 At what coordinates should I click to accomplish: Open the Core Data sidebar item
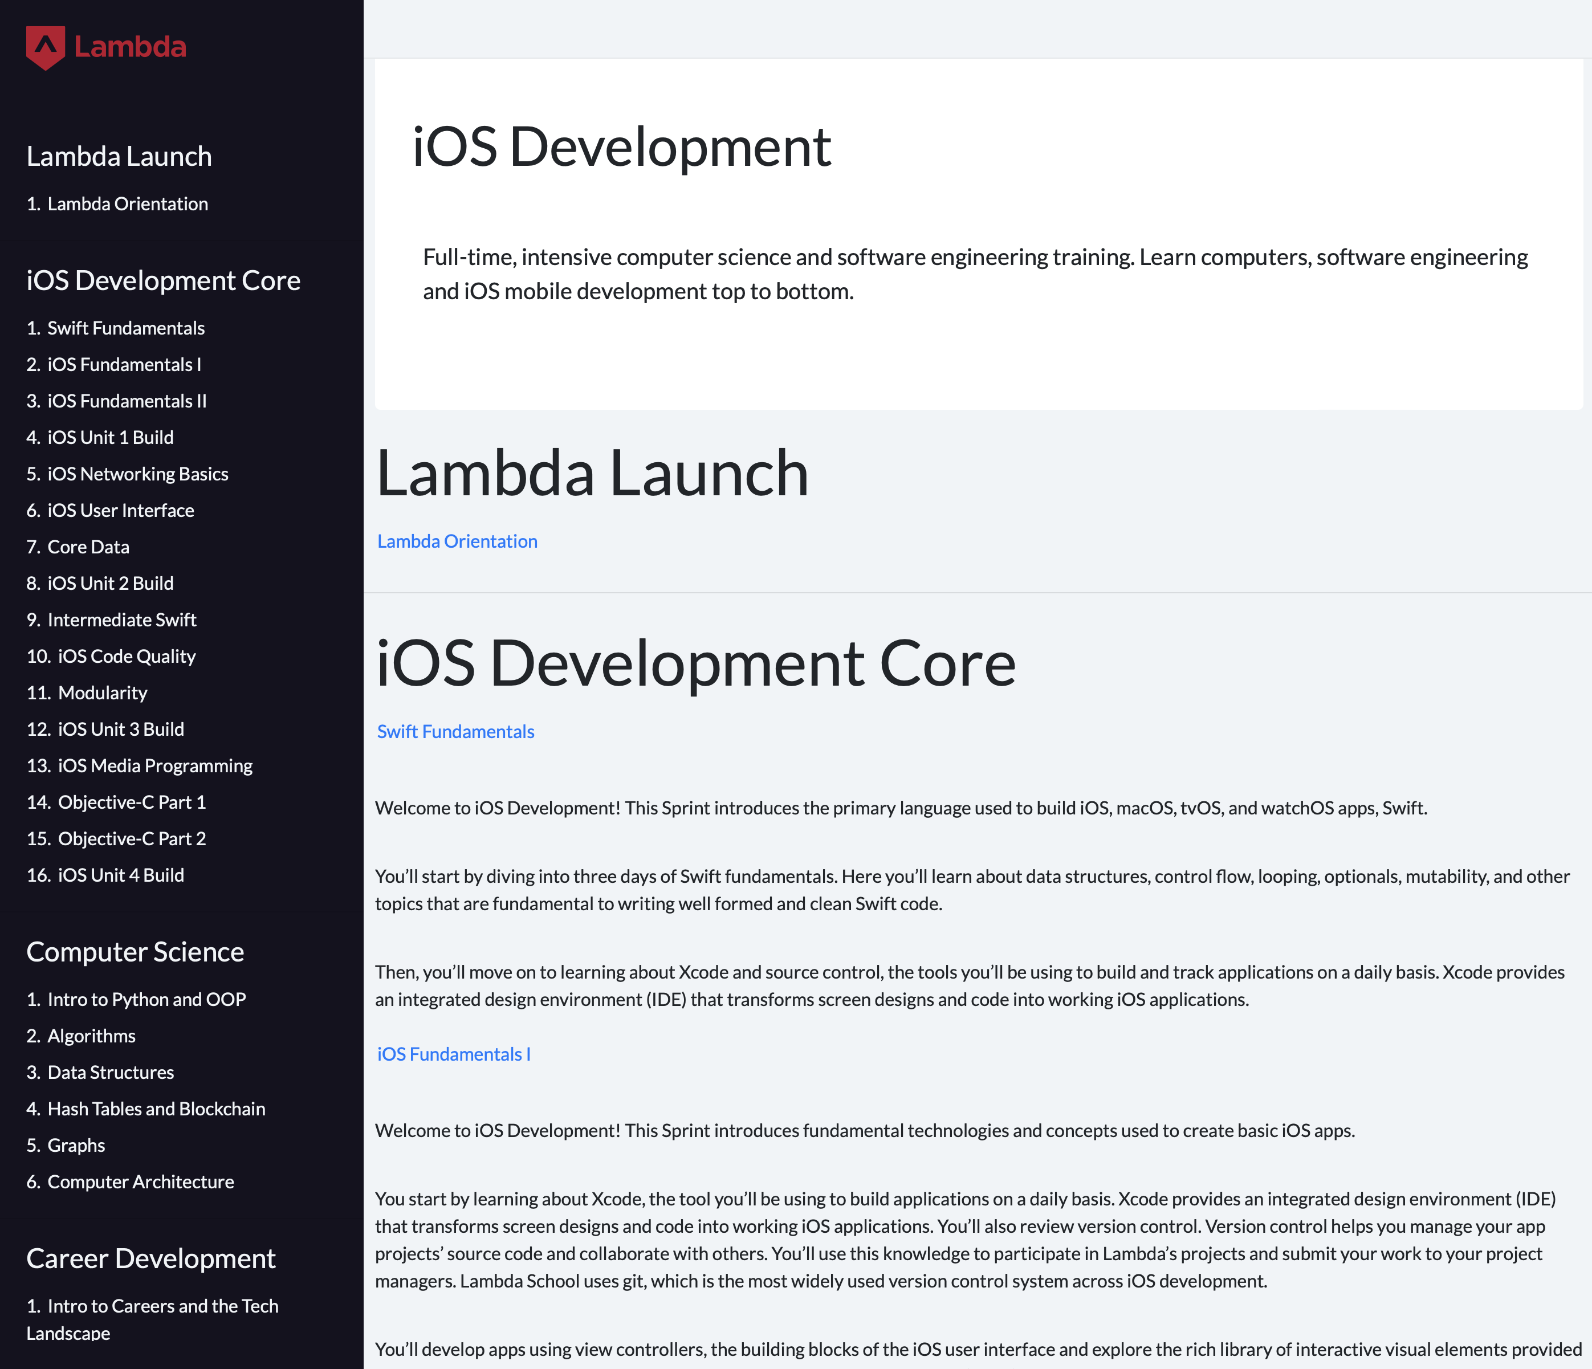pos(88,547)
